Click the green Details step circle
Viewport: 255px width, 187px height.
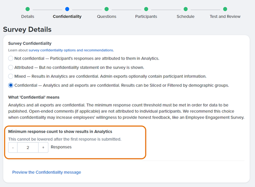coord(28,9)
